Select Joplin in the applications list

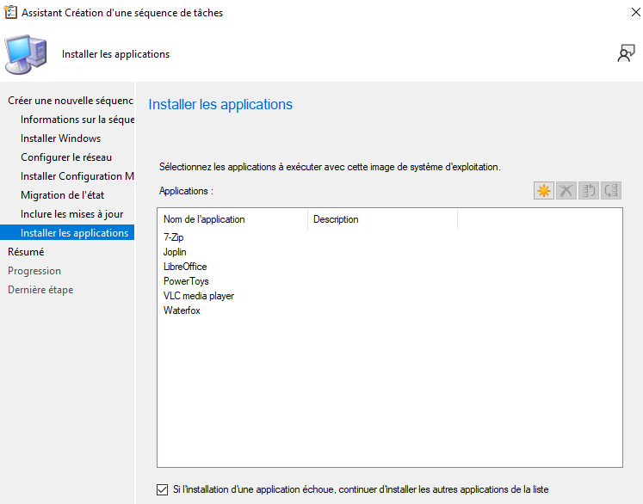[x=175, y=252]
